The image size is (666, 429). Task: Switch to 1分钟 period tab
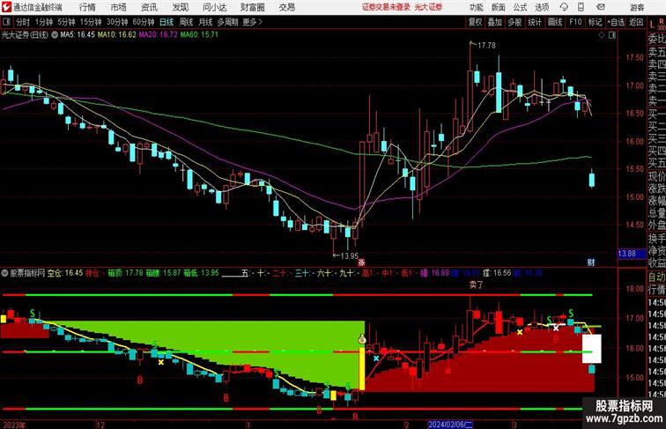click(44, 22)
